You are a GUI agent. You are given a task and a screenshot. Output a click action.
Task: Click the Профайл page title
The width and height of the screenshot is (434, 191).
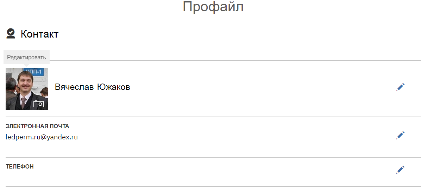tap(213, 7)
